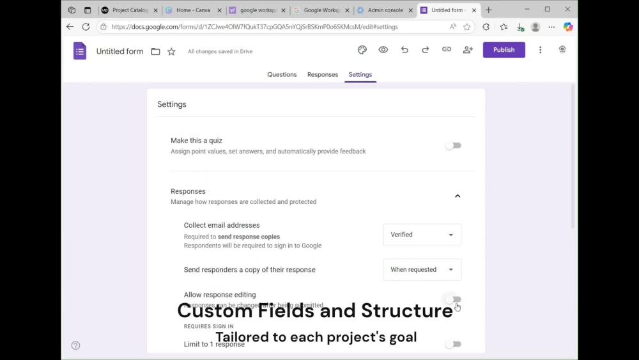Image resolution: width=639 pixels, height=360 pixels.
Task: Click the page vertical scrollbar
Action: tap(572, 157)
